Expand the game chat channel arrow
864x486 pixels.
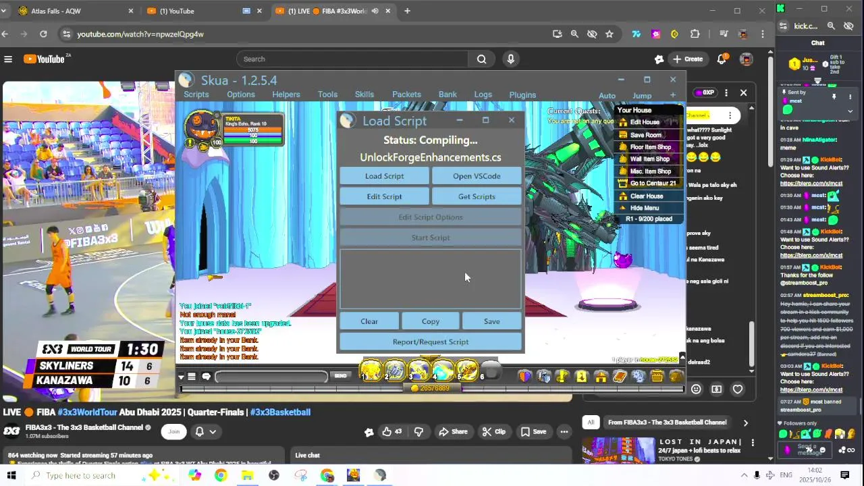[181, 377]
